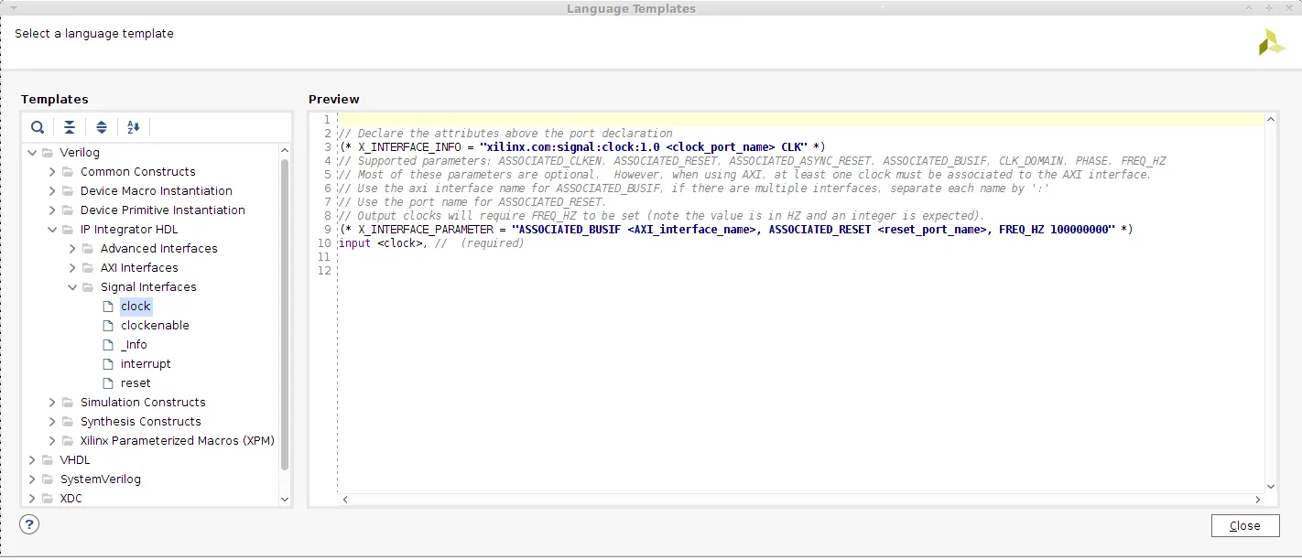1302x560 pixels.
Task: Toggle alphabetical sort of templates
Action: point(134,127)
